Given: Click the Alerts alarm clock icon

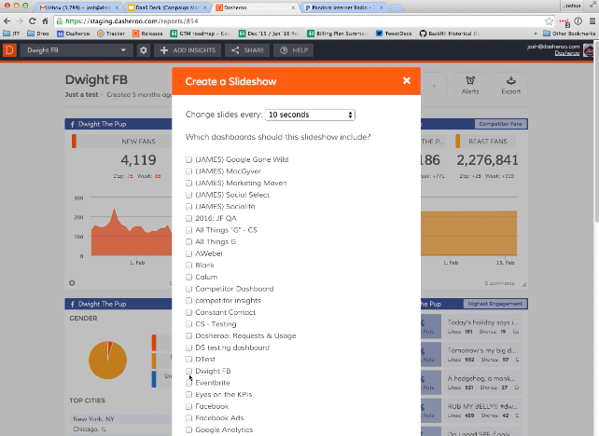Looking at the screenshot, I should pyautogui.click(x=470, y=80).
